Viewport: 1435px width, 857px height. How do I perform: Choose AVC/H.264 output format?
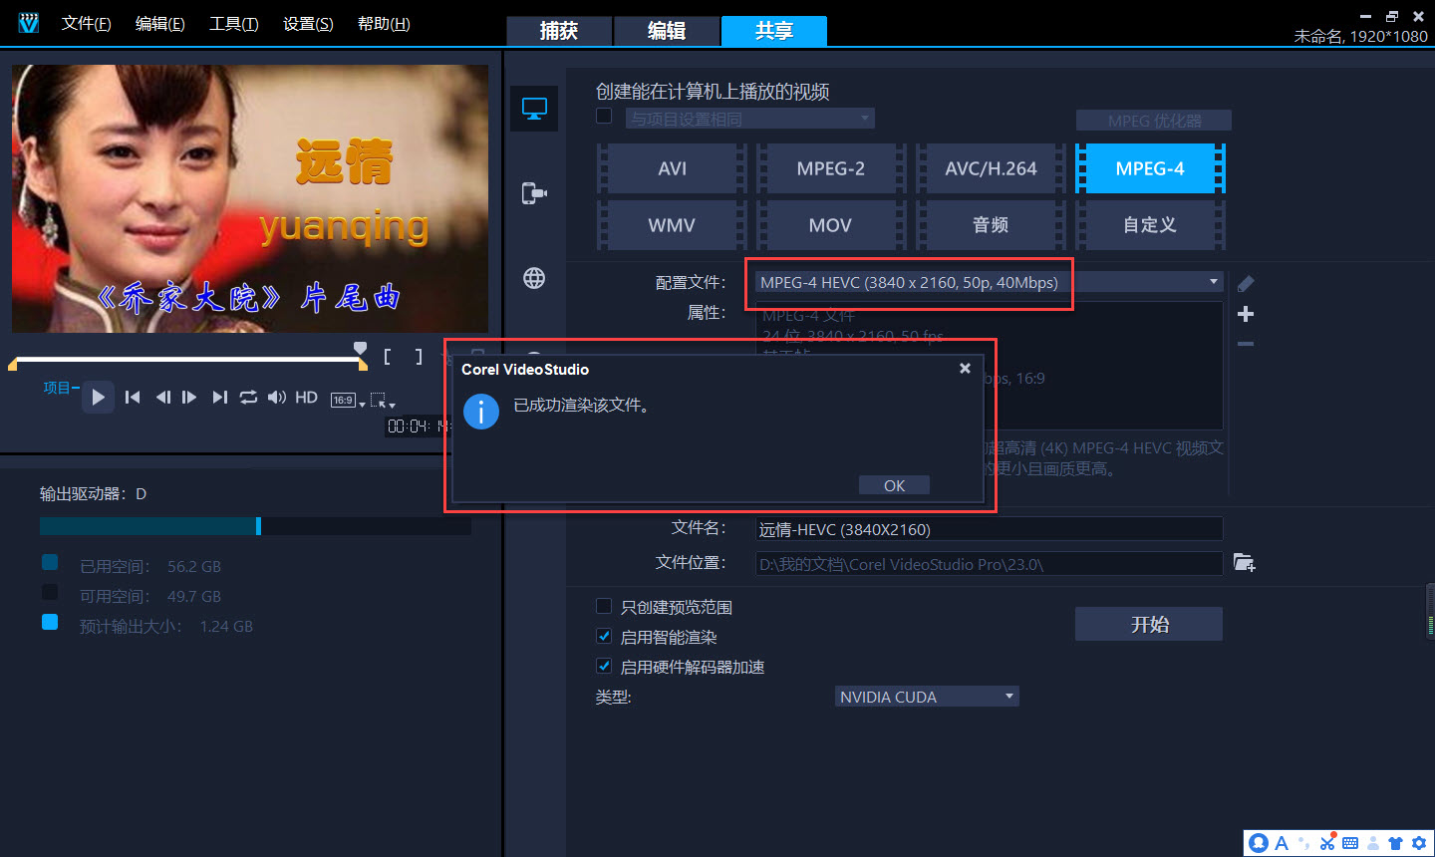[x=991, y=168]
